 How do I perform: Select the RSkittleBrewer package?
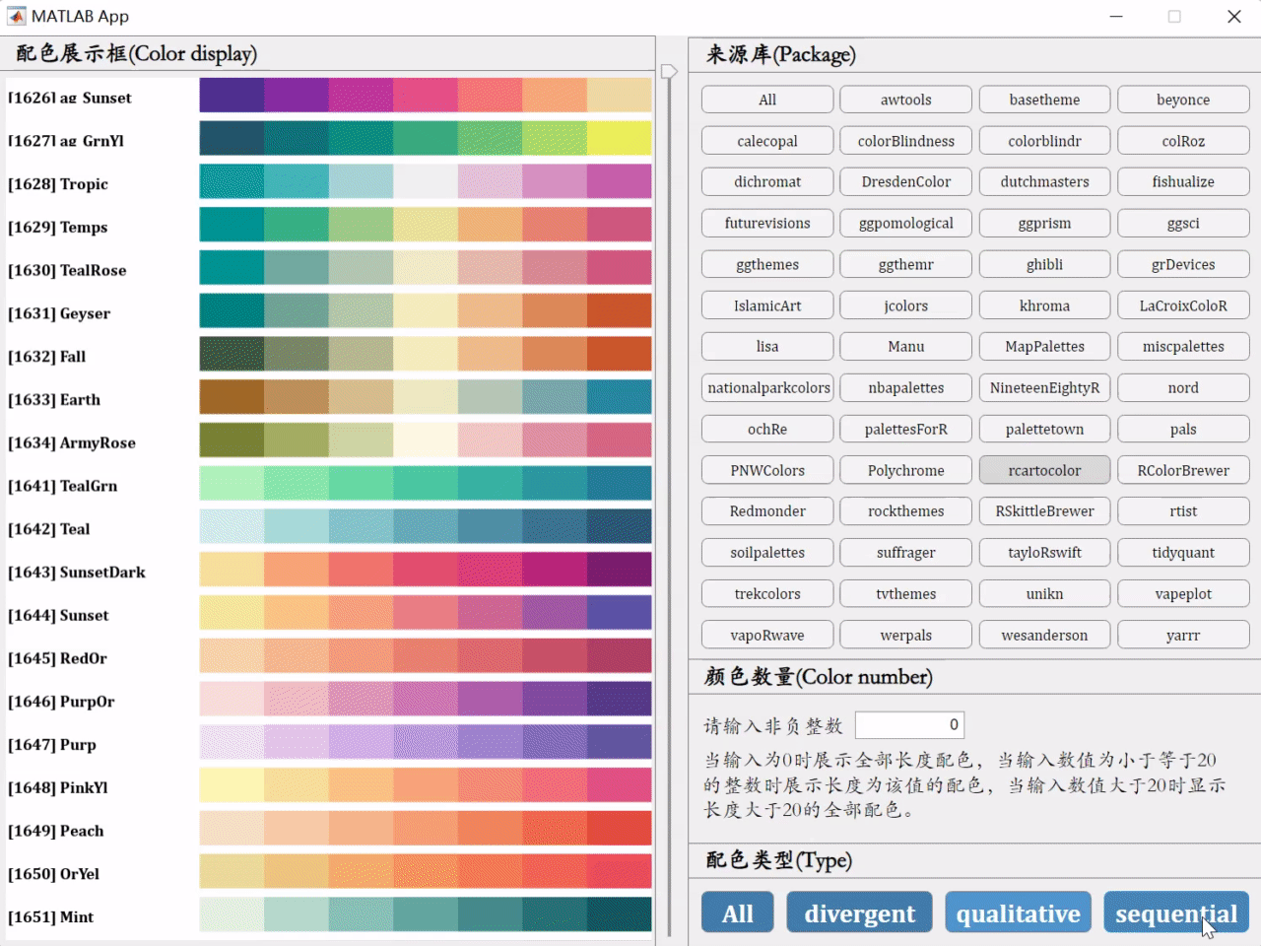tap(1044, 511)
